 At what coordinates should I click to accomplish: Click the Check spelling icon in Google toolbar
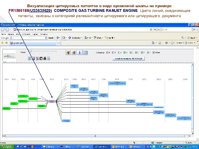(x=95, y=38)
